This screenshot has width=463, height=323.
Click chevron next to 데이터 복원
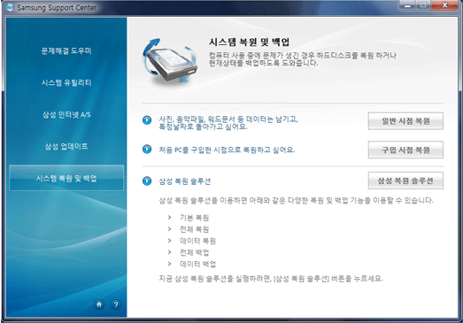pyautogui.click(x=169, y=241)
